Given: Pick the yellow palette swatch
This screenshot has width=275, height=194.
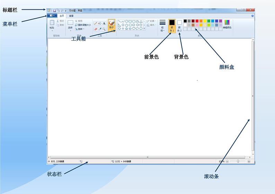Looking at the screenshot, I should (205, 21).
